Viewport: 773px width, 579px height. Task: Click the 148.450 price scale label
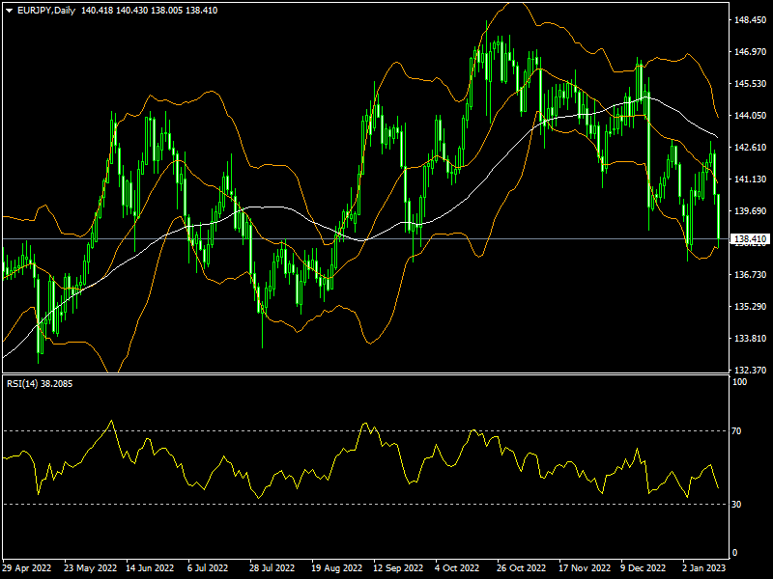[x=751, y=20]
